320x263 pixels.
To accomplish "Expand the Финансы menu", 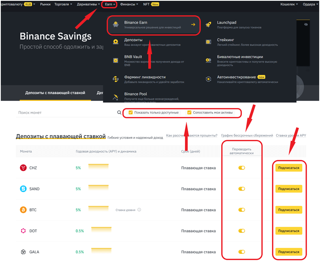I will (x=129, y=4).
